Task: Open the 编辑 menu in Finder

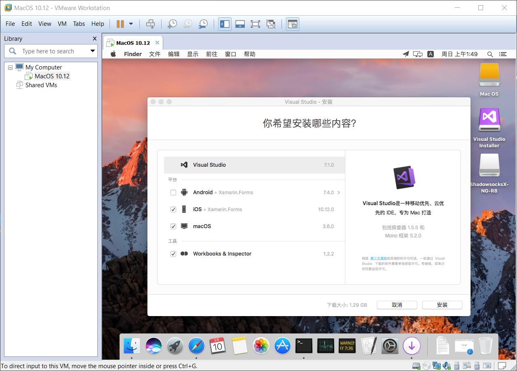Action: [x=174, y=54]
